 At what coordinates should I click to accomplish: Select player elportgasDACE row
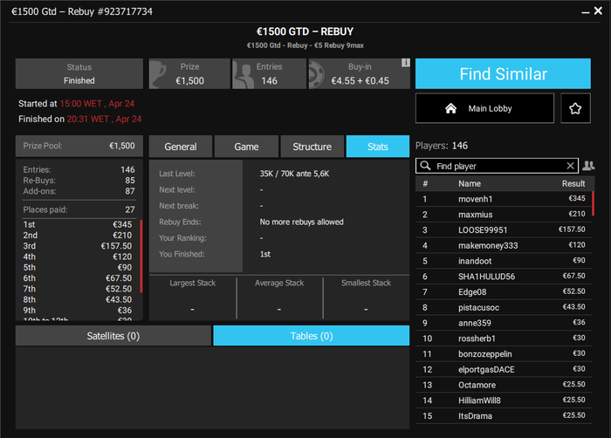coord(504,369)
